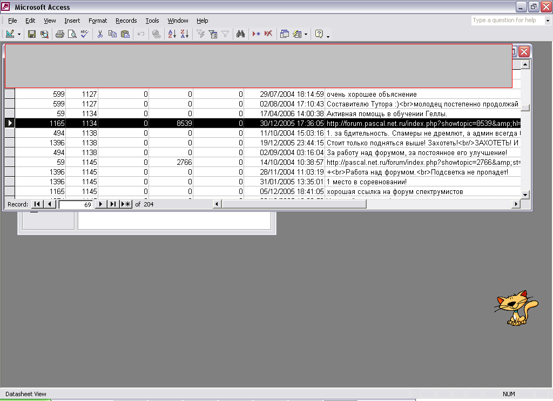
Task: Expand the View mode dropdown arrow
Action: 19,34
